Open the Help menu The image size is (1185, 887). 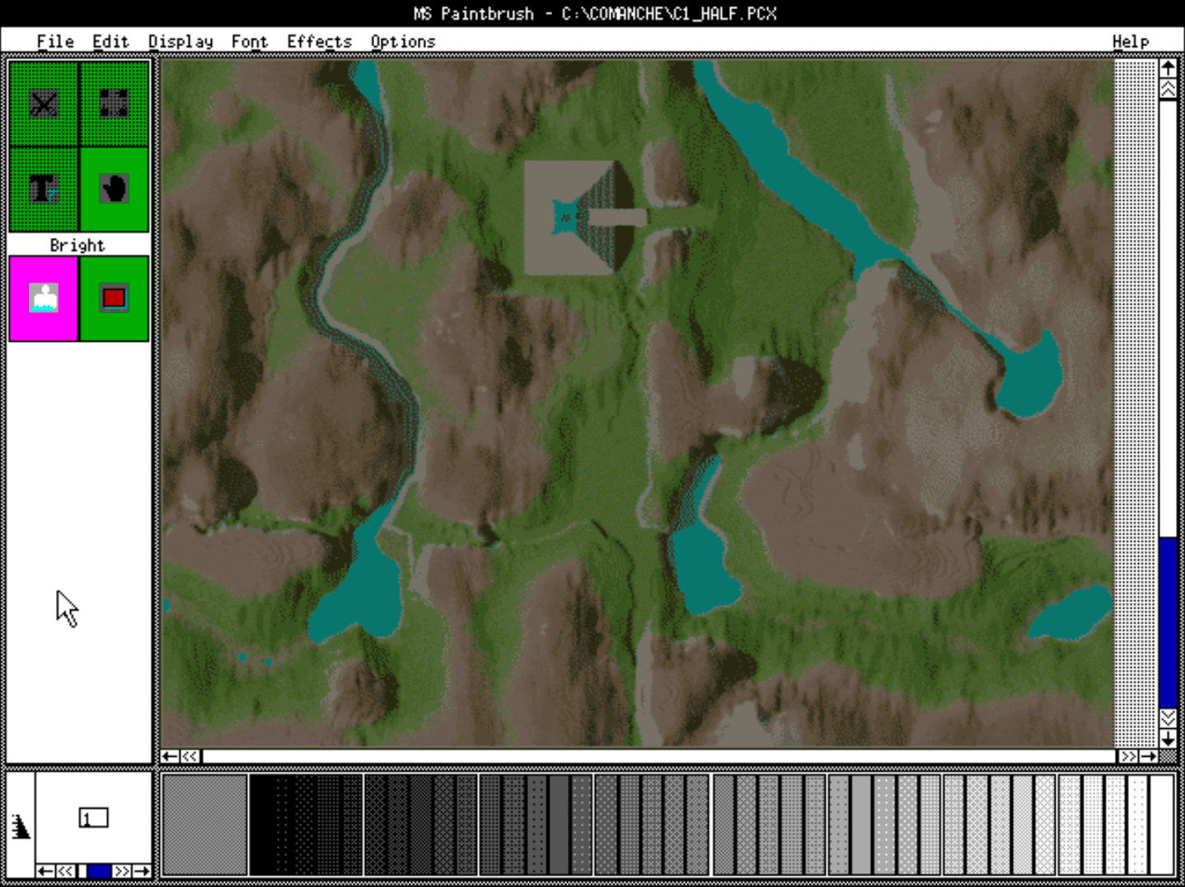[x=1130, y=41]
